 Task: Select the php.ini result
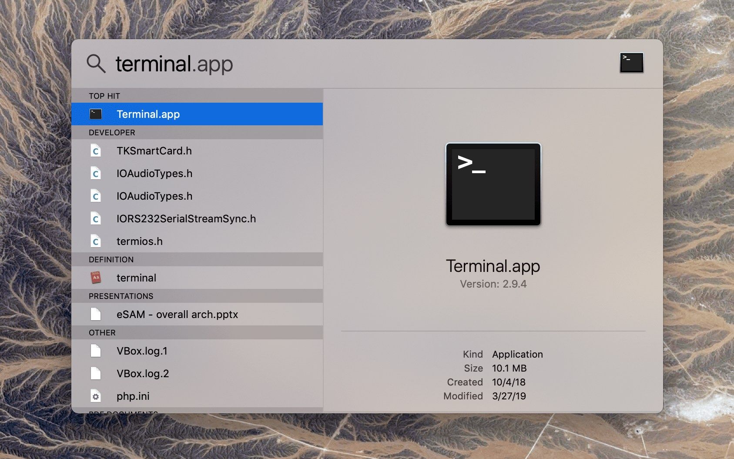(197, 396)
